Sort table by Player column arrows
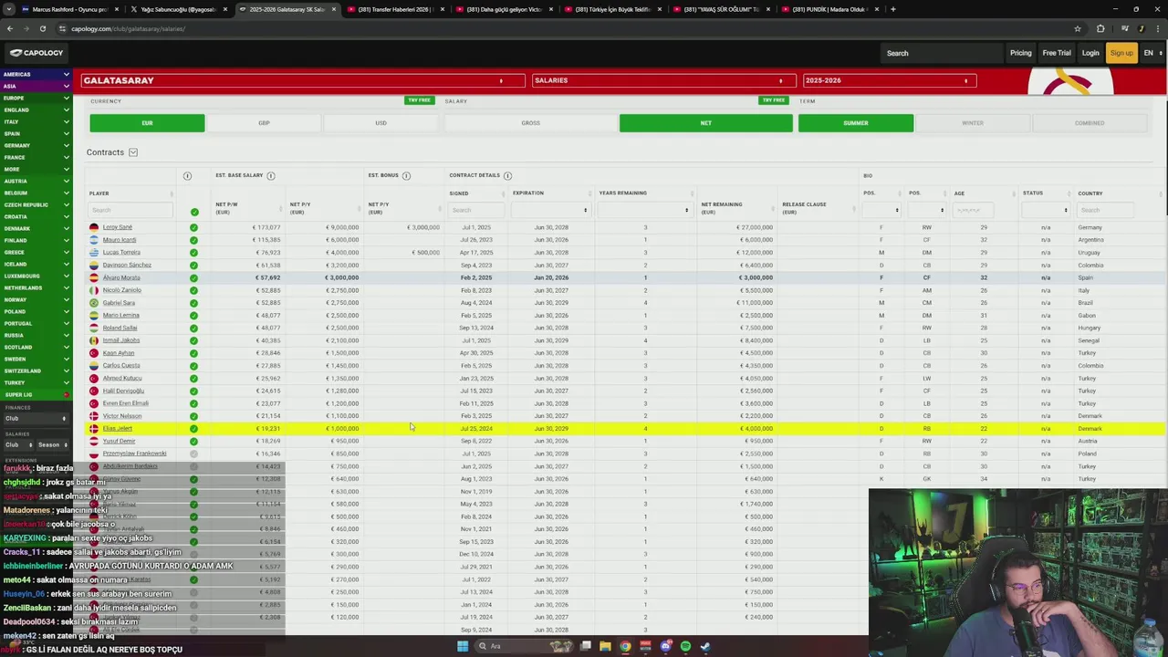The width and height of the screenshot is (1168, 657). coord(172,193)
